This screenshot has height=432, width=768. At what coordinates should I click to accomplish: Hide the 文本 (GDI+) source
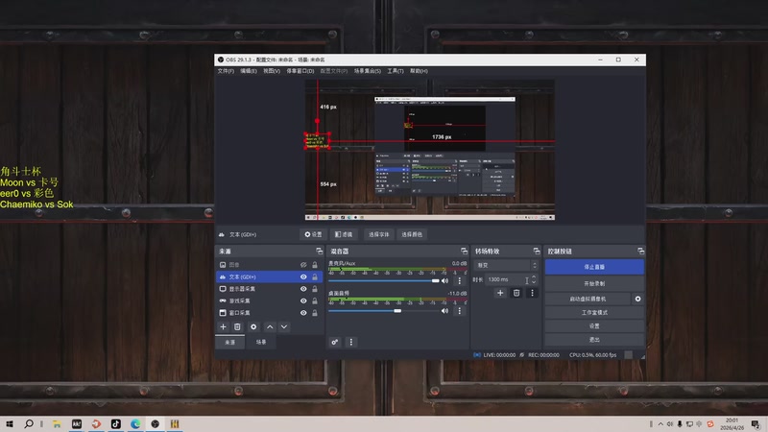(303, 277)
